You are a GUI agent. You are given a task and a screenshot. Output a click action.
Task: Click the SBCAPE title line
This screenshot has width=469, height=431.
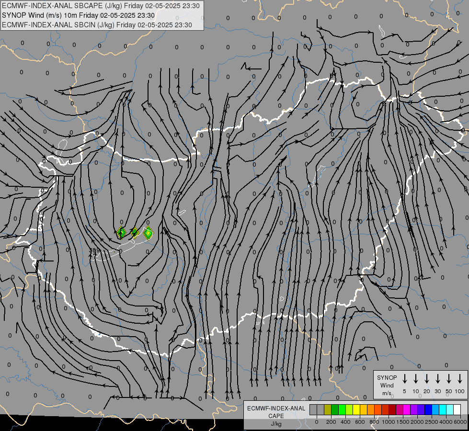pos(101,6)
